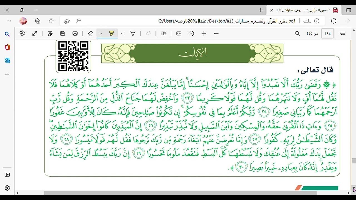356x200 pixels.
Task: Open the Outlook sidebar icon
Action: pyautogui.click(x=7, y=60)
